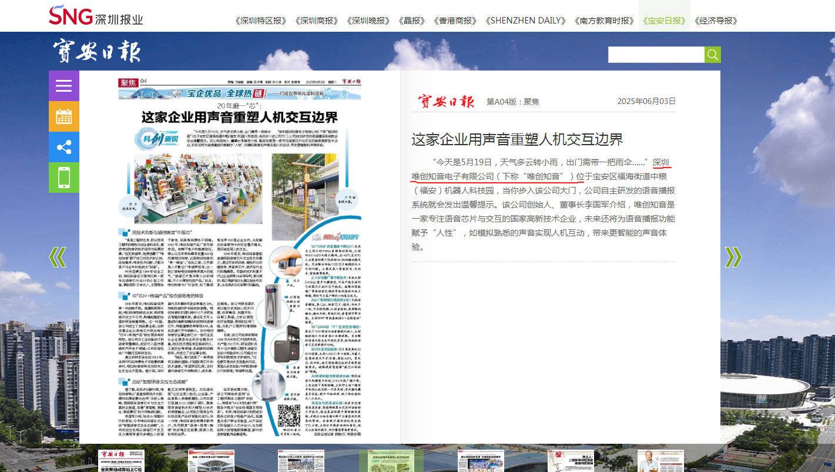Click the green search magnifier button
The height and width of the screenshot is (472, 835).
pos(712,55)
